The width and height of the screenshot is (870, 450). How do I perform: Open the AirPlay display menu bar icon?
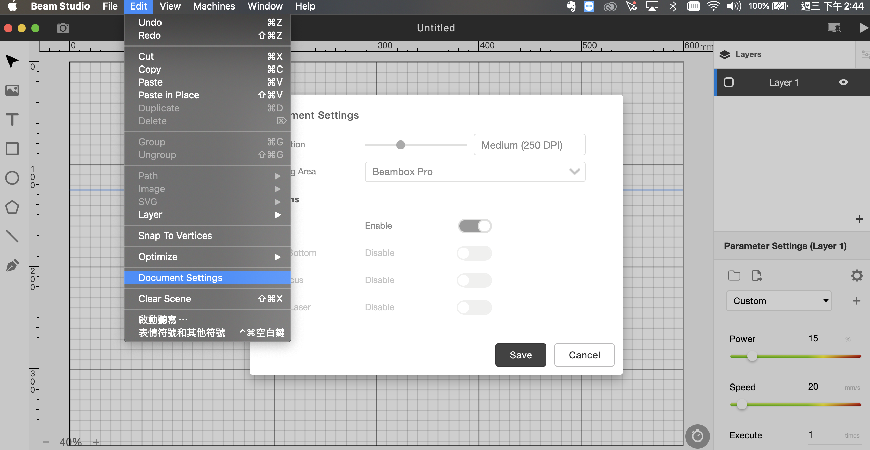pyautogui.click(x=652, y=6)
